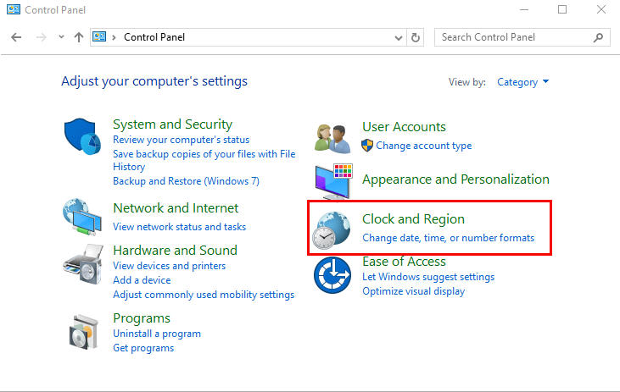Open Ease of Access heading

tap(404, 262)
